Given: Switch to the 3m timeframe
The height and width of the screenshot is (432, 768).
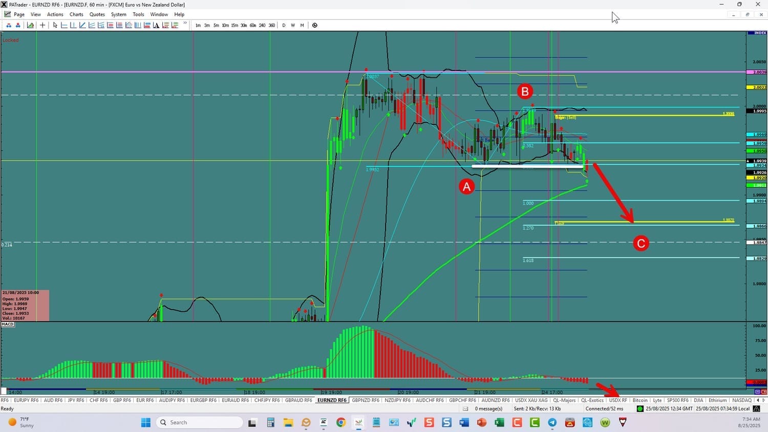Looking at the screenshot, I should [x=207, y=25].
